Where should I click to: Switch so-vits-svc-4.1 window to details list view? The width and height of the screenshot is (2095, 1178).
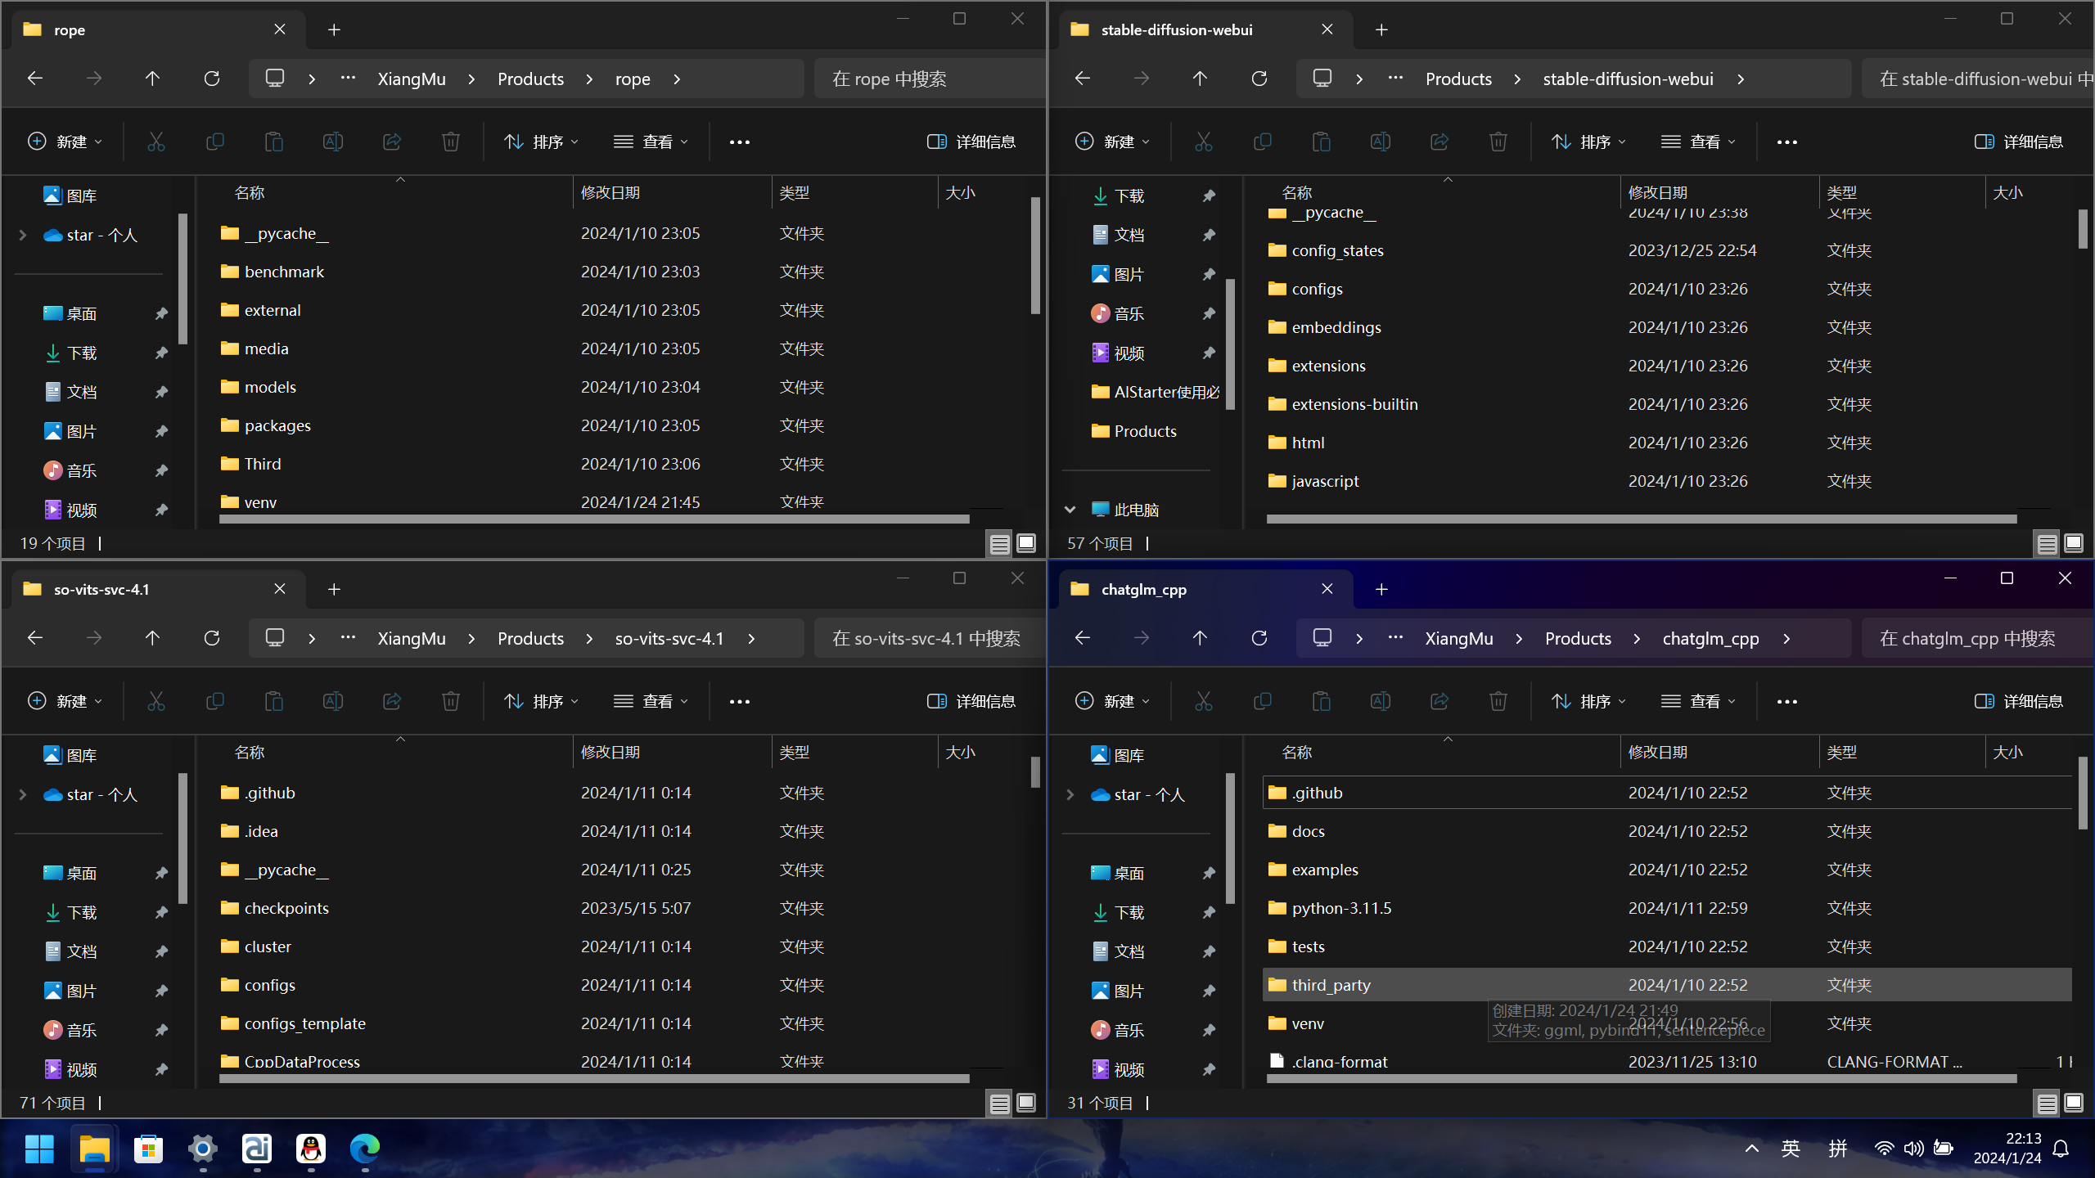(999, 1103)
